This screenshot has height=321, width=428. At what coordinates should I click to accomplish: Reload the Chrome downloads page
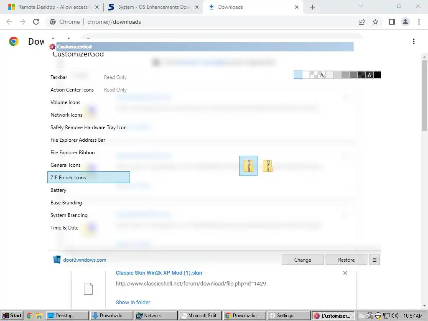(x=36, y=22)
